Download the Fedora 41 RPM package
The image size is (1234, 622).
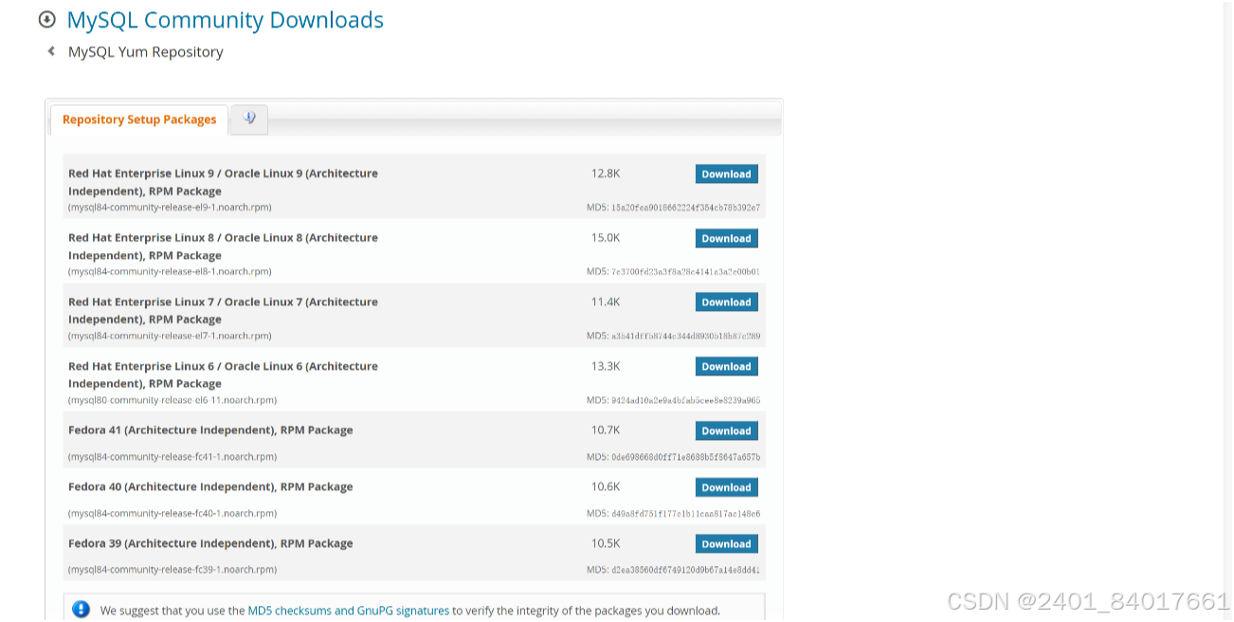[x=726, y=430]
